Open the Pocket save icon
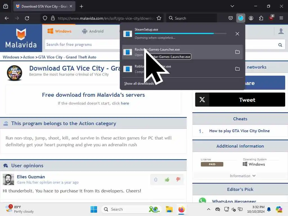 coord(231,18)
